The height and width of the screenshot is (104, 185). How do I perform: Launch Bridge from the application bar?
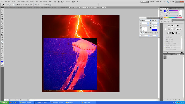click(55, 2)
